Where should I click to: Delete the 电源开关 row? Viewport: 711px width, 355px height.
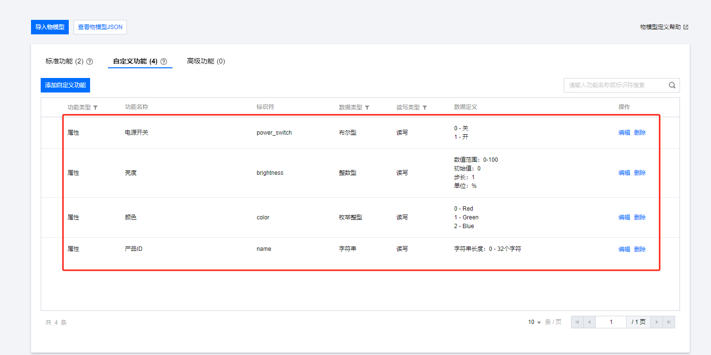pos(640,133)
